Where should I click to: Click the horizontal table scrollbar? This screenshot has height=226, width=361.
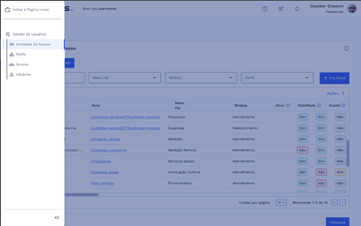click(x=81, y=195)
